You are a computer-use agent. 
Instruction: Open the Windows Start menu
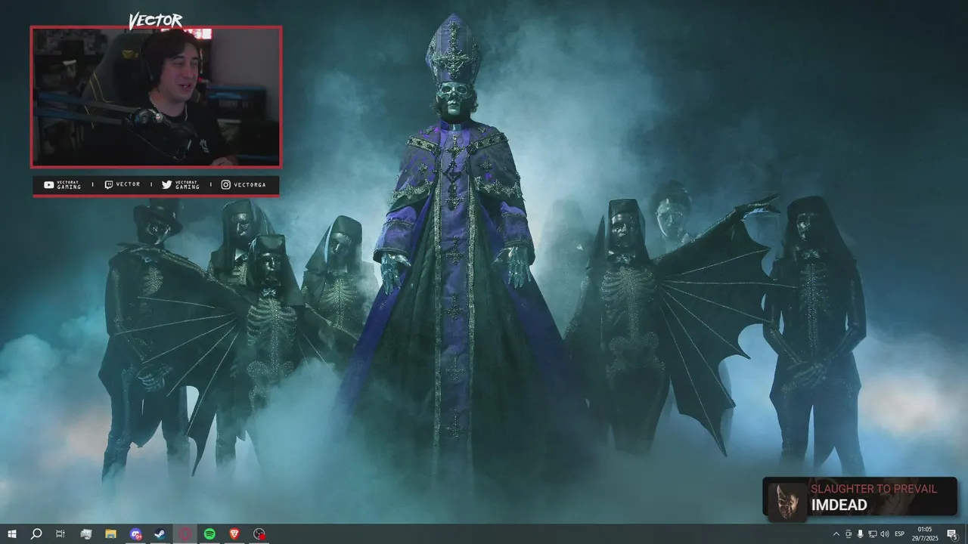pos(11,534)
